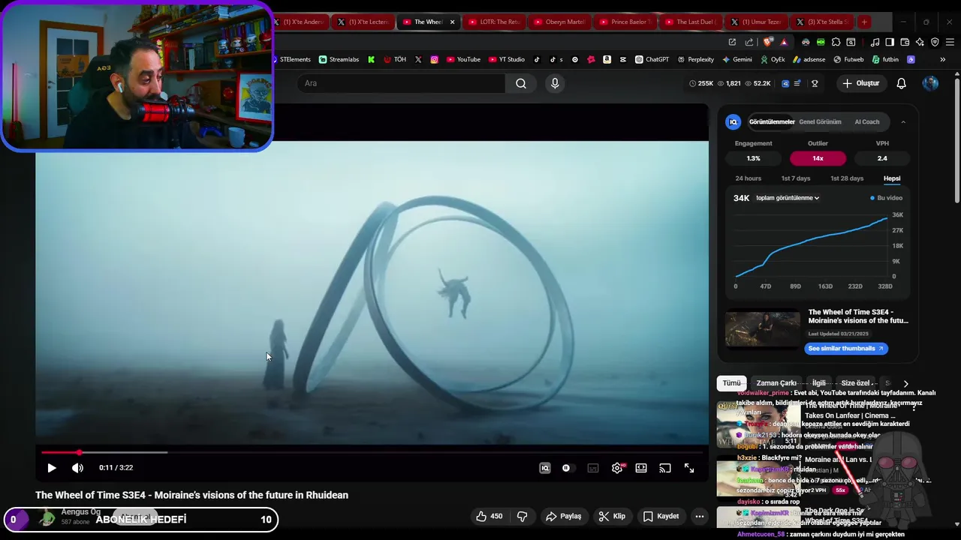The width and height of the screenshot is (961, 540).
Task: Click the video title The Wheel of Time S3E4
Action: click(191, 495)
